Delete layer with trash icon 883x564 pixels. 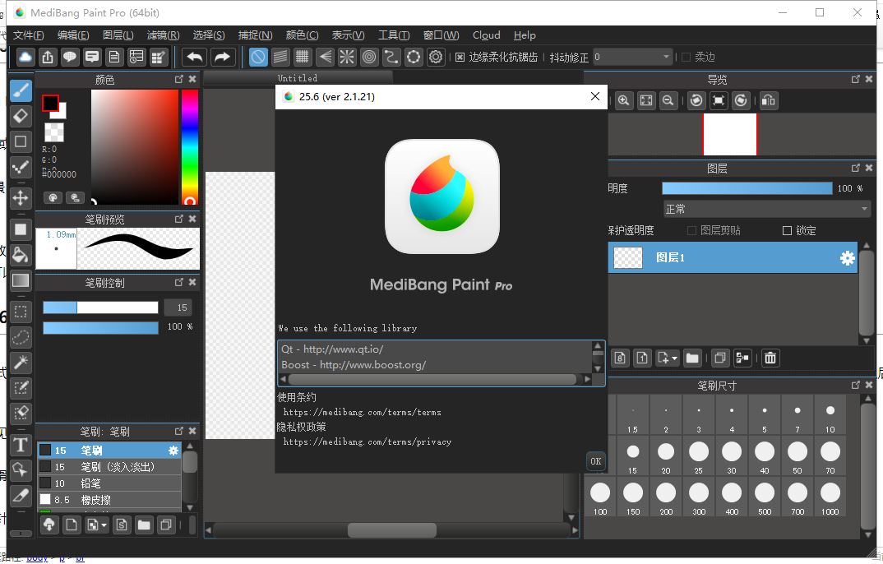[770, 358]
